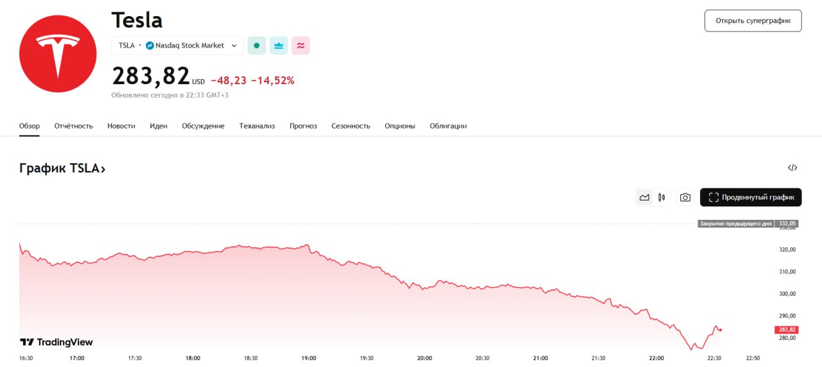Click the Tesla logo image
The image size is (822, 367).
click(58, 54)
